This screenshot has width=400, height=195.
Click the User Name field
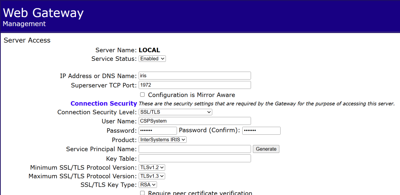[x=195, y=121]
